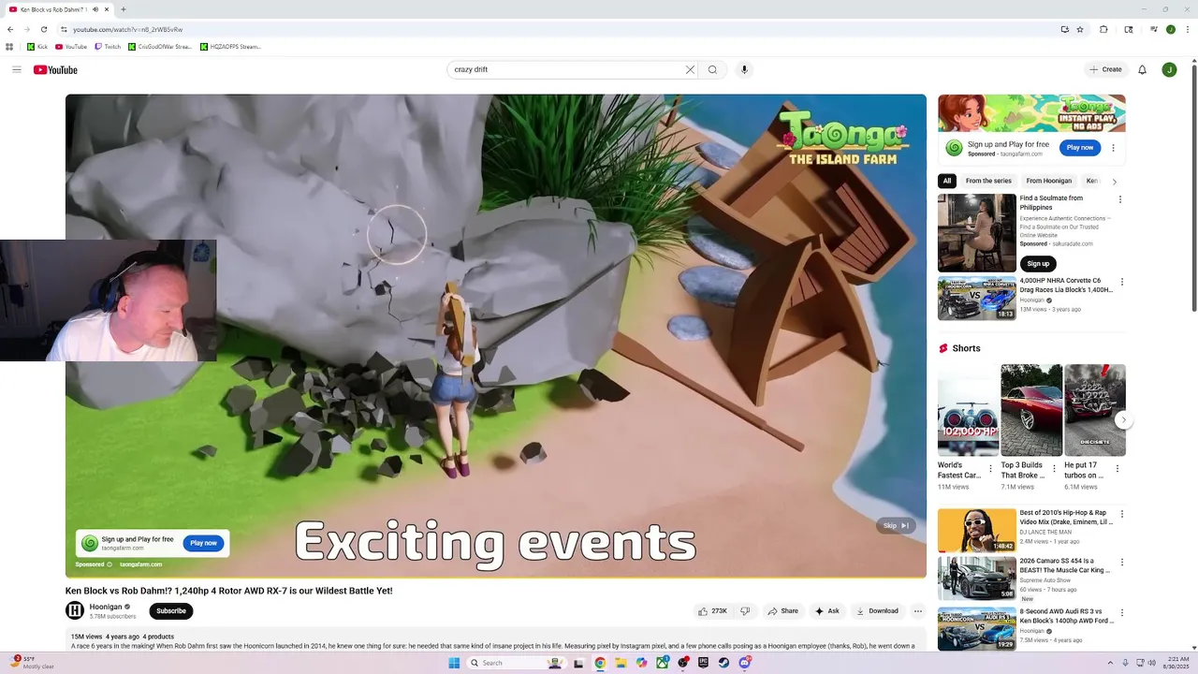The width and height of the screenshot is (1198, 674).
Task: Open Chrome apps grid in bookmarks bar
Action: (9, 46)
